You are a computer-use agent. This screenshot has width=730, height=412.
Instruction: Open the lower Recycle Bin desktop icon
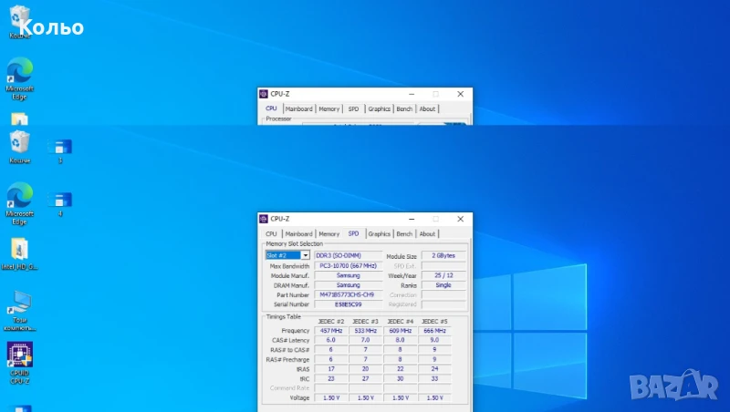[19, 141]
